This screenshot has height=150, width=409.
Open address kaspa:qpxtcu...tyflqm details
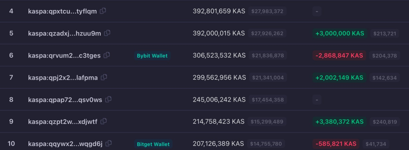click(x=62, y=11)
